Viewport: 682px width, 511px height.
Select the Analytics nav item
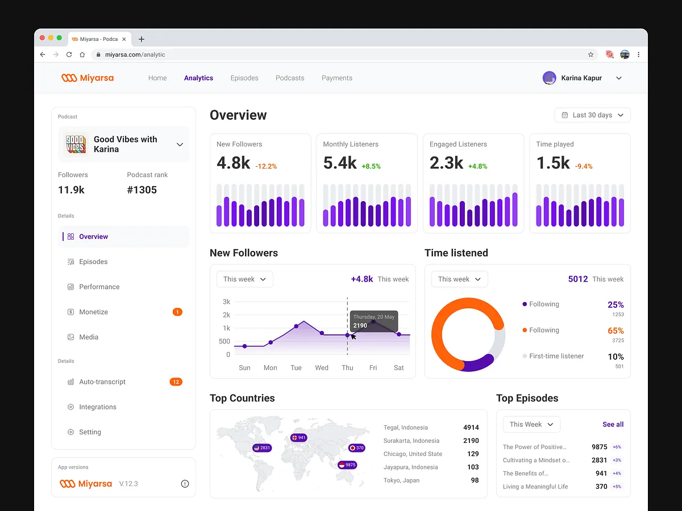[x=198, y=78]
